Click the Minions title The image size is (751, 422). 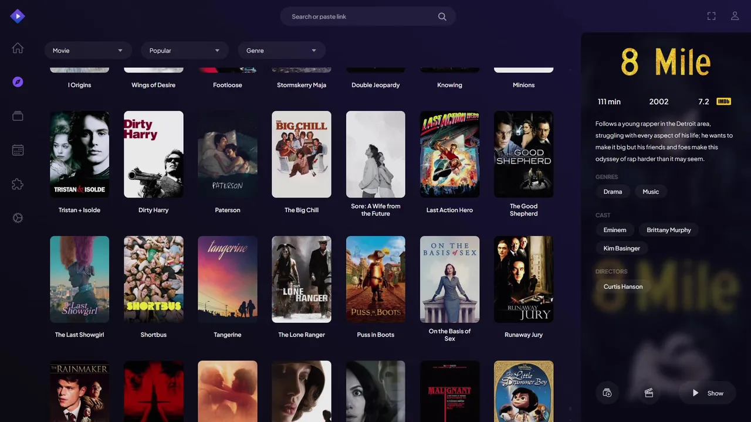[523, 85]
